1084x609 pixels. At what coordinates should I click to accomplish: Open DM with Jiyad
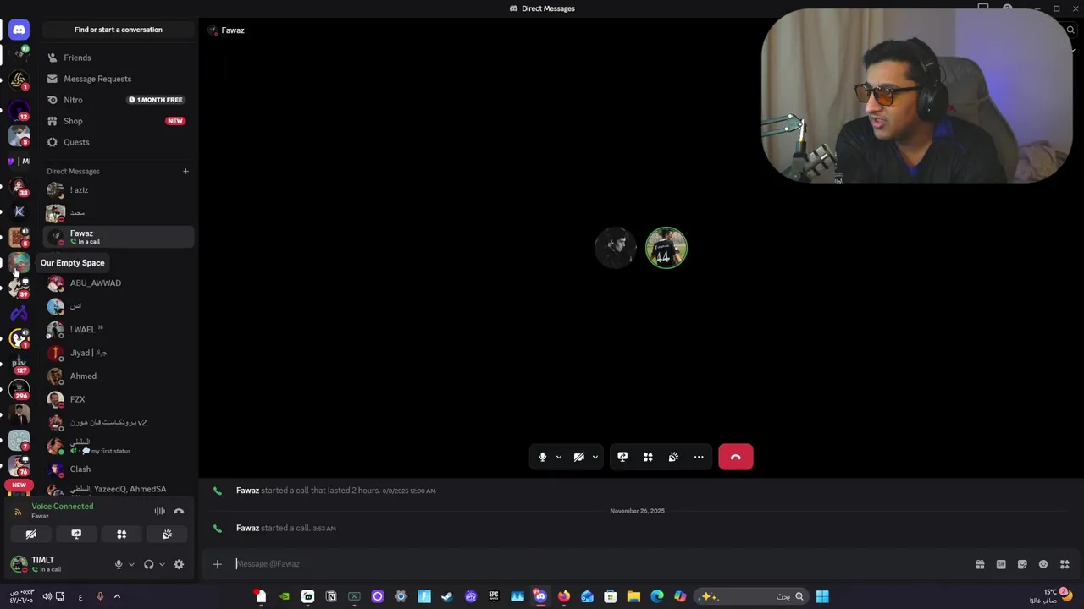click(119, 353)
